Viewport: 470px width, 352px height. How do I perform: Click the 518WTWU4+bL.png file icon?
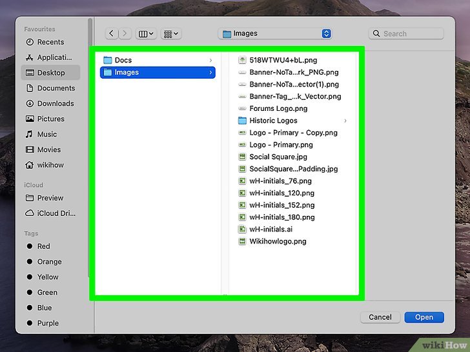pos(242,60)
